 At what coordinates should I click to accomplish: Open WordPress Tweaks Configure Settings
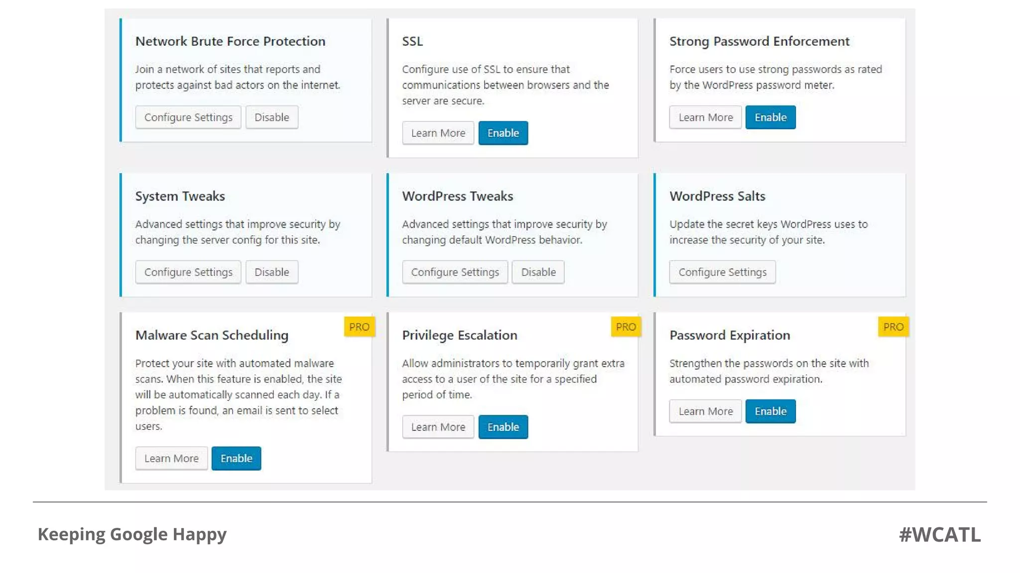455,272
